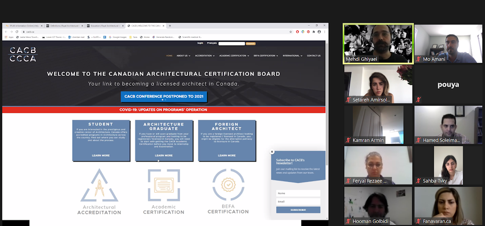Open the Generate Random bookmark
The width and height of the screenshot is (485, 226).
164,37
